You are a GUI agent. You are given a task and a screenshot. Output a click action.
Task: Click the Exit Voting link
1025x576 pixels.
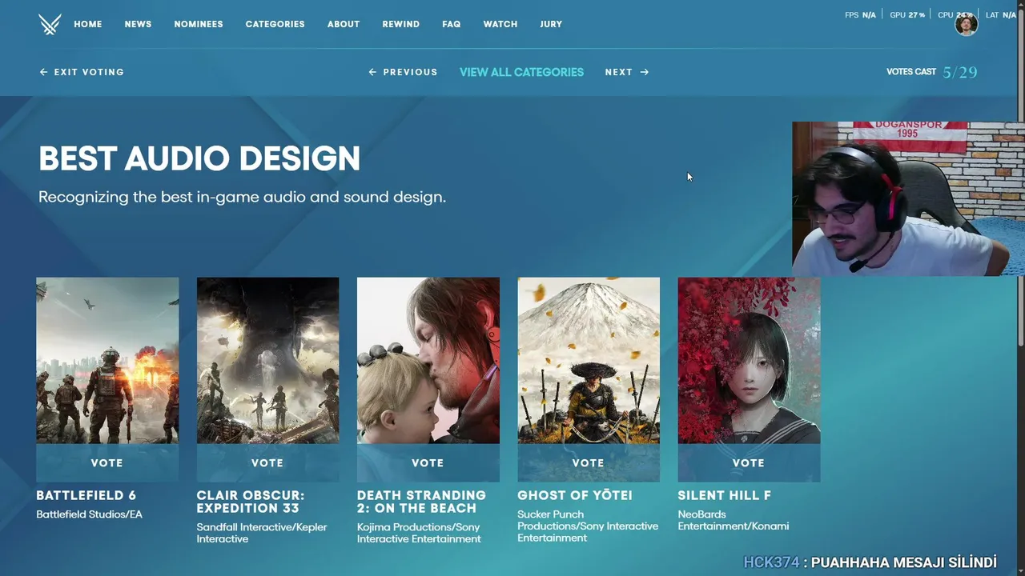point(82,72)
